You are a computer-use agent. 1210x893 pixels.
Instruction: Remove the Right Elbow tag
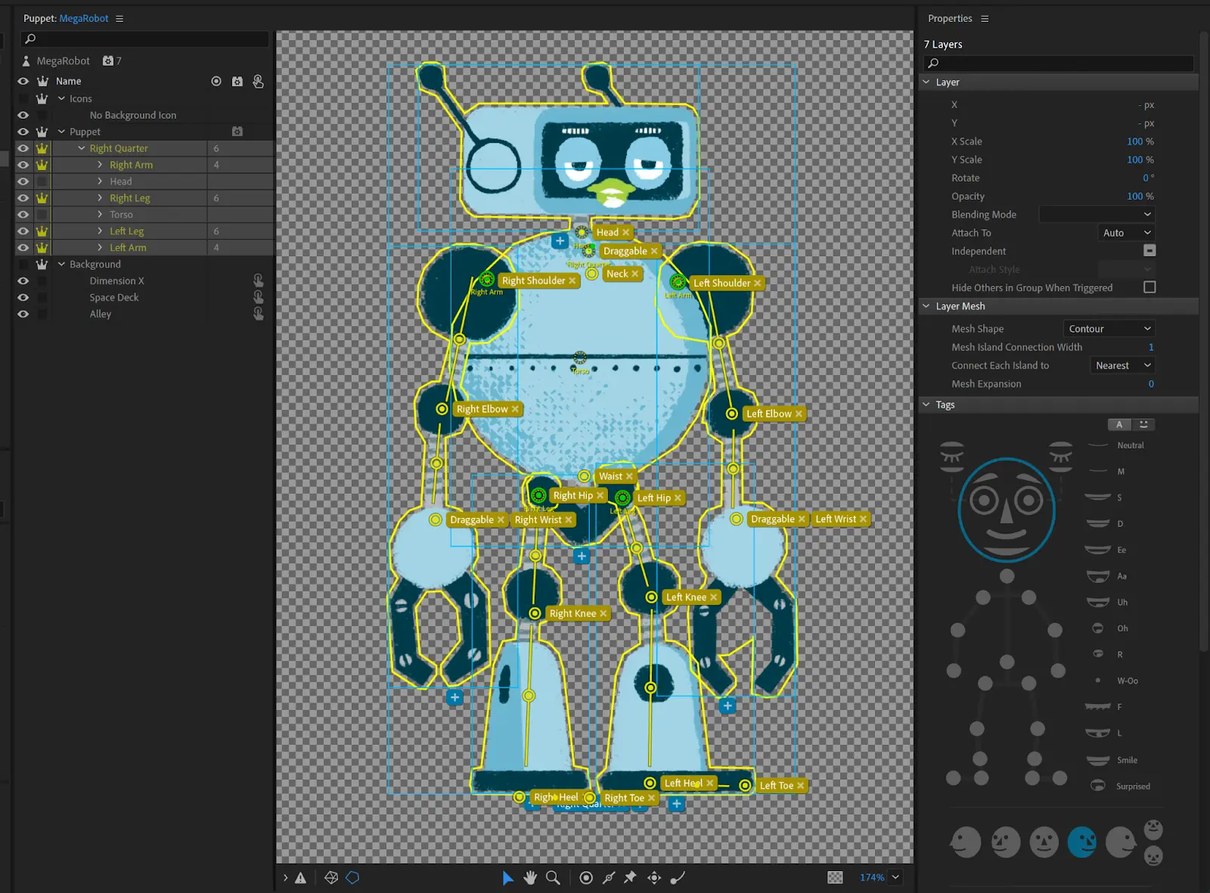click(x=516, y=409)
